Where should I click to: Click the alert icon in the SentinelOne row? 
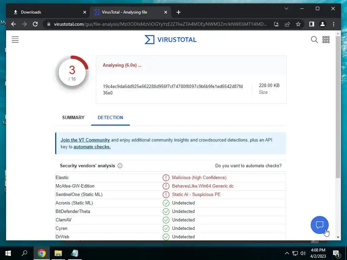click(x=166, y=195)
